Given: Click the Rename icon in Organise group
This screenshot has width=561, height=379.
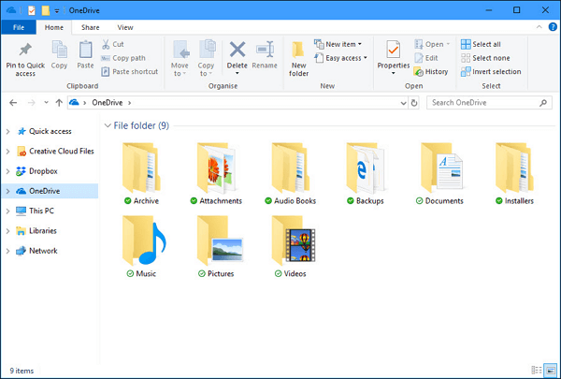Looking at the screenshot, I should (x=265, y=51).
